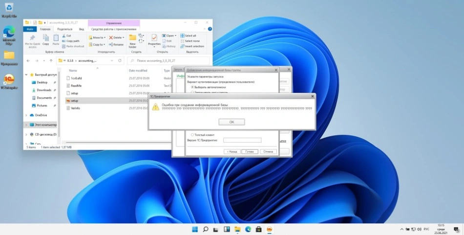Collapse the Быстрый доступ tree section
Image resolution: width=464 pixels, height=235 pixels.
pyautogui.click(x=26, y=75)
